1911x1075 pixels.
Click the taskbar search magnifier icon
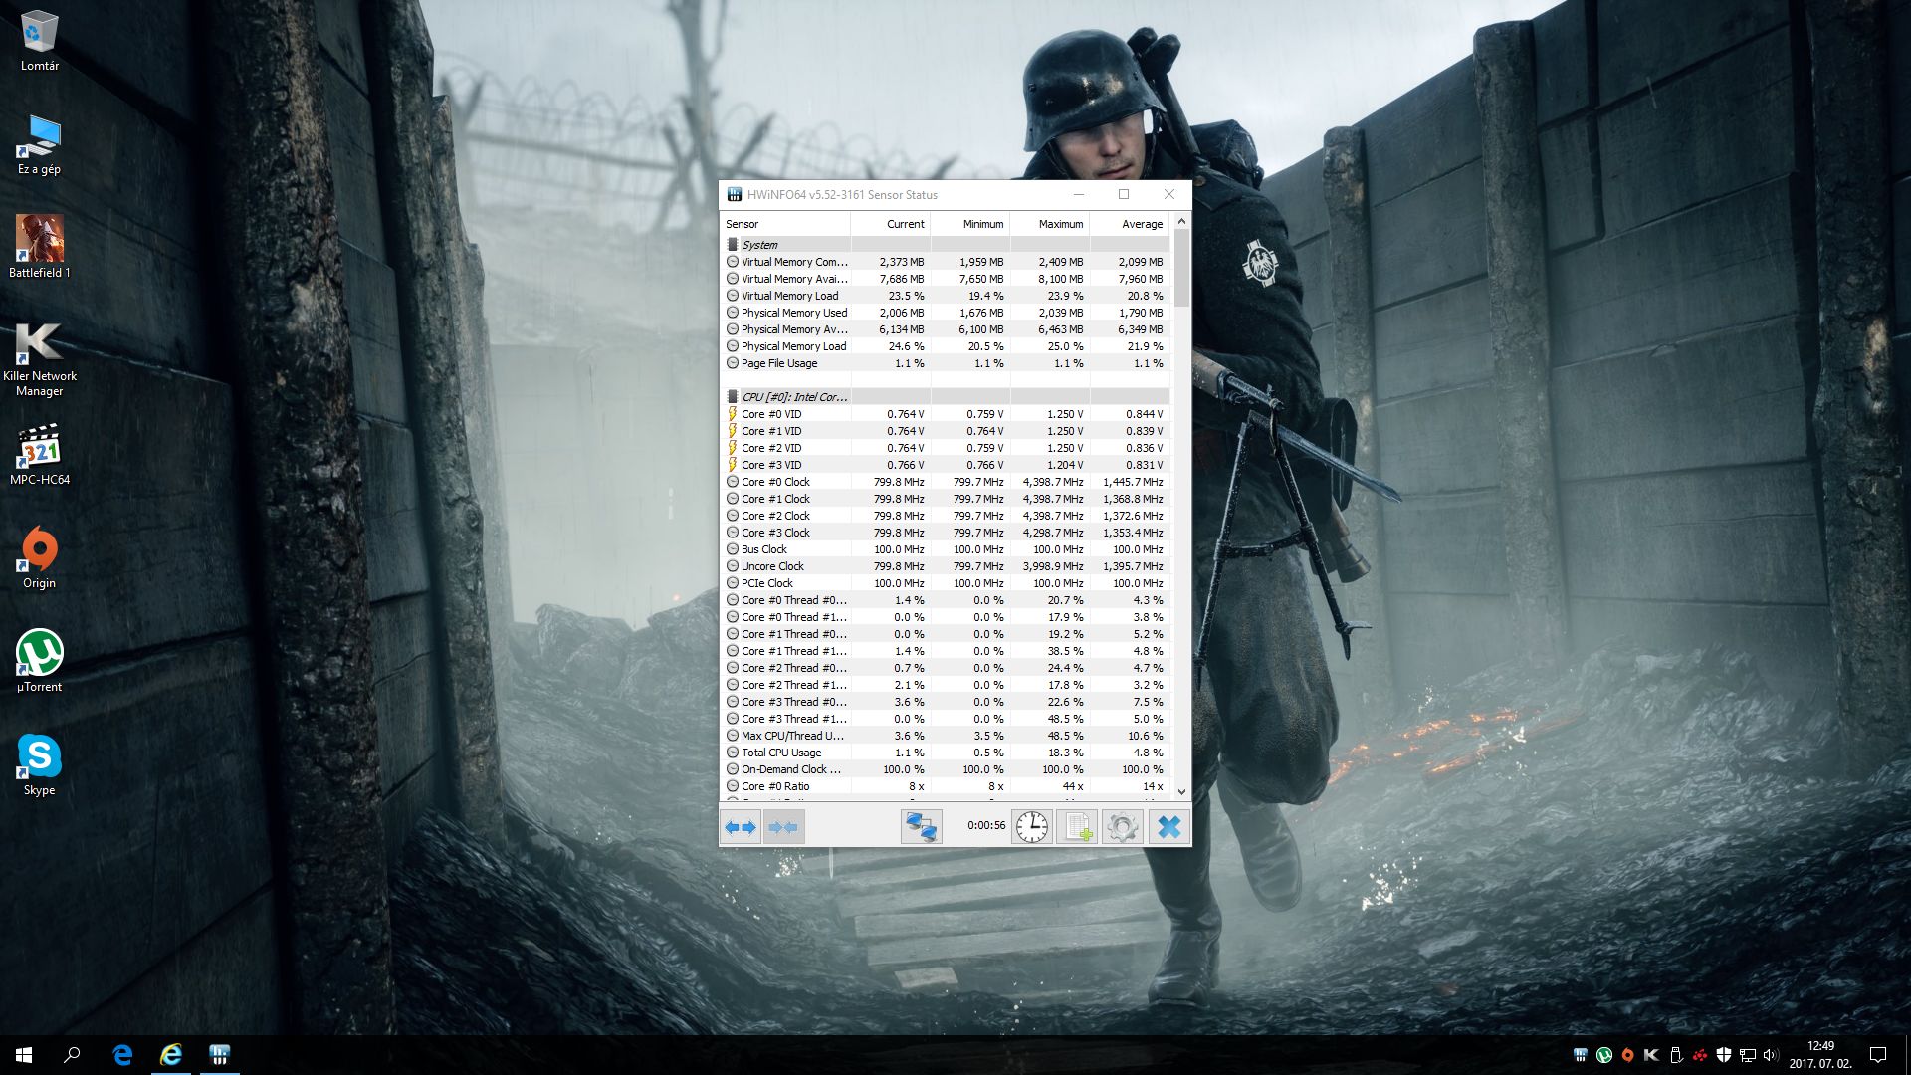click(x=72, y=1055)
